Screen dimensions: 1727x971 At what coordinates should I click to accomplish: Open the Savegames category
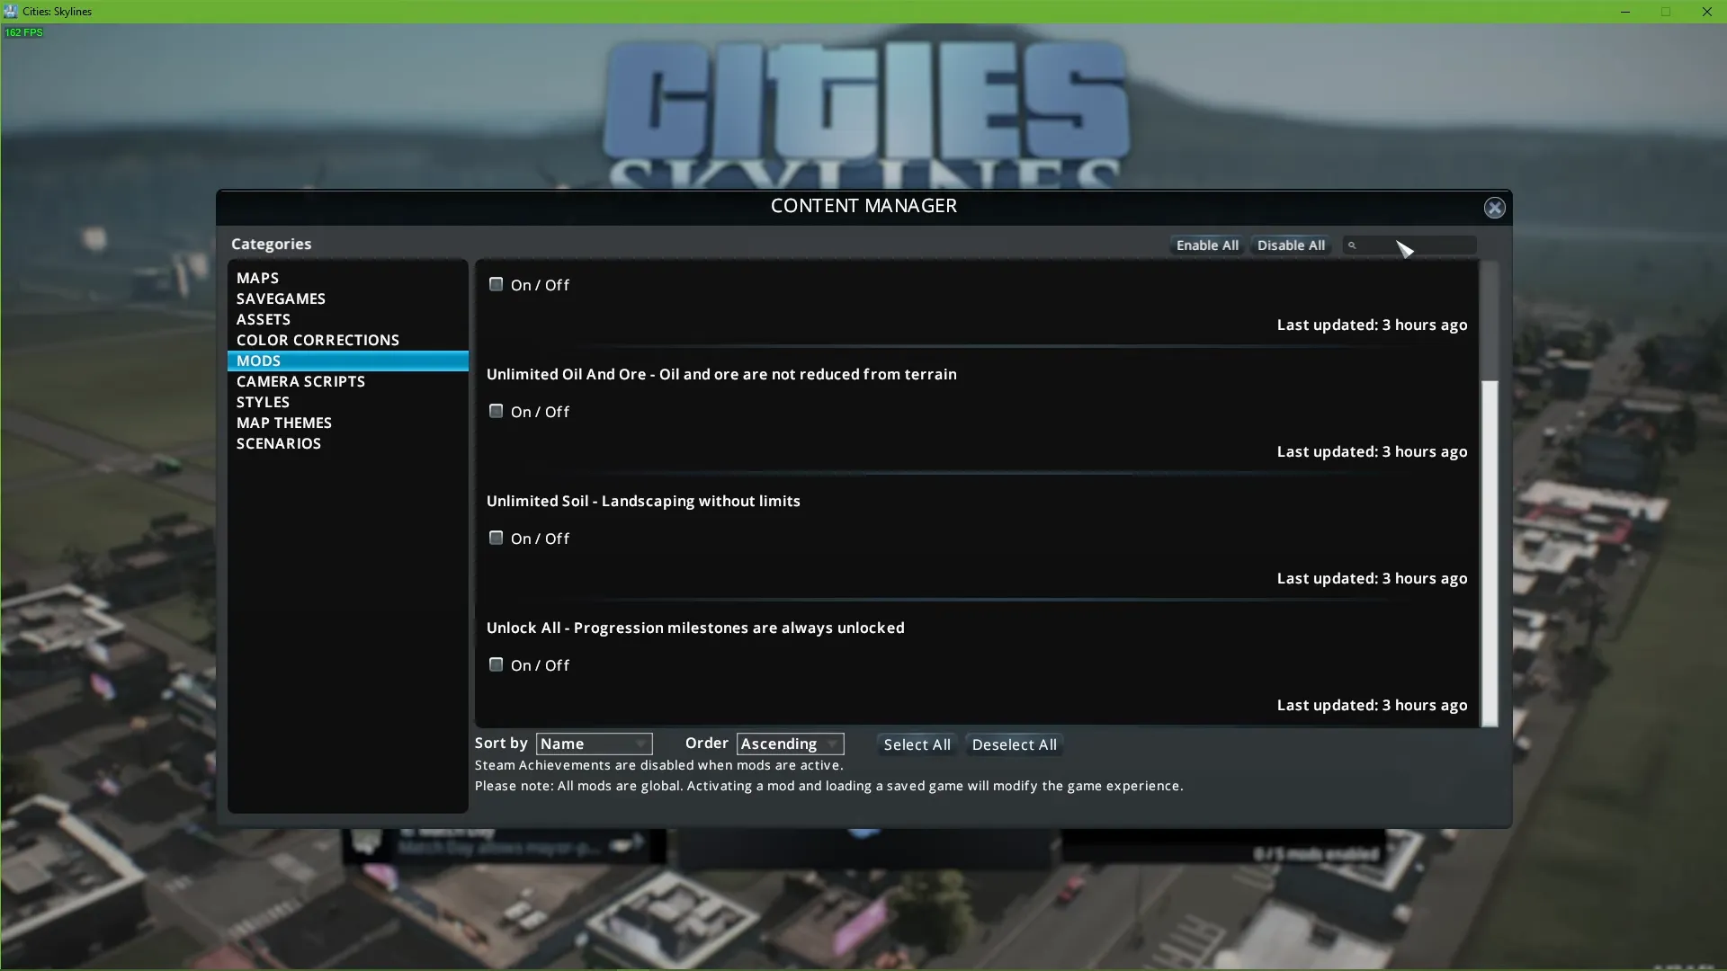[x=347, y=298]
